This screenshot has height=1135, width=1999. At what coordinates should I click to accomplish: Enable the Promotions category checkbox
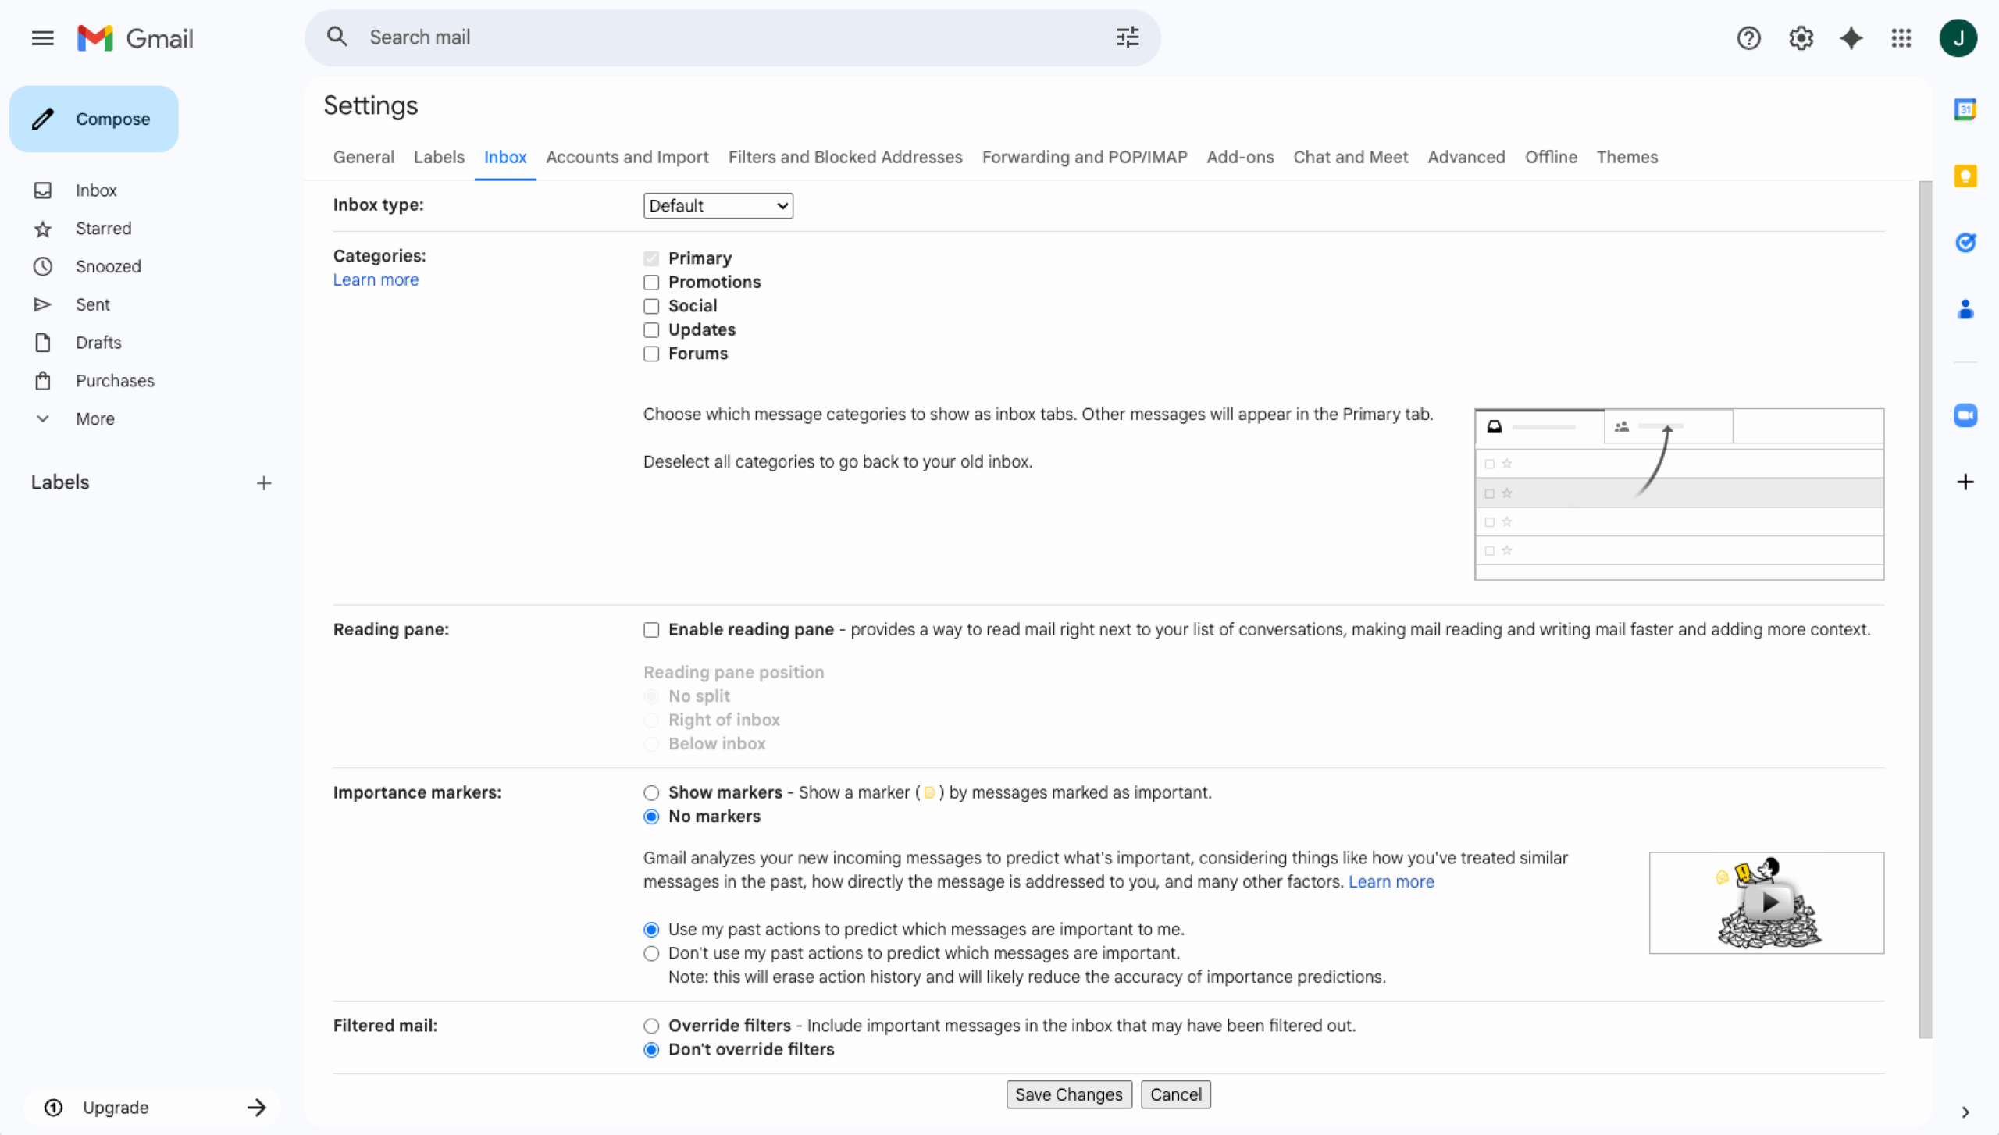(651, 283)
